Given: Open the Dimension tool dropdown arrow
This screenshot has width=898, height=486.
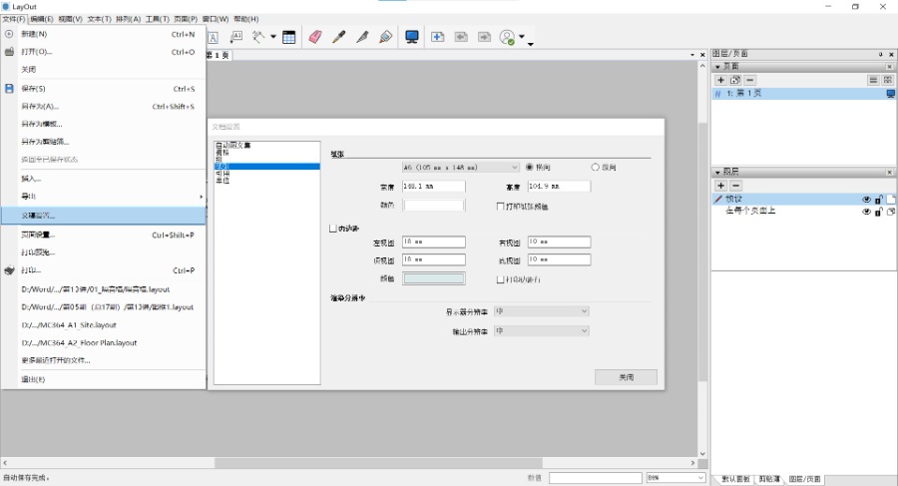Looking at the screenshot, I should [x=273, y=37].
